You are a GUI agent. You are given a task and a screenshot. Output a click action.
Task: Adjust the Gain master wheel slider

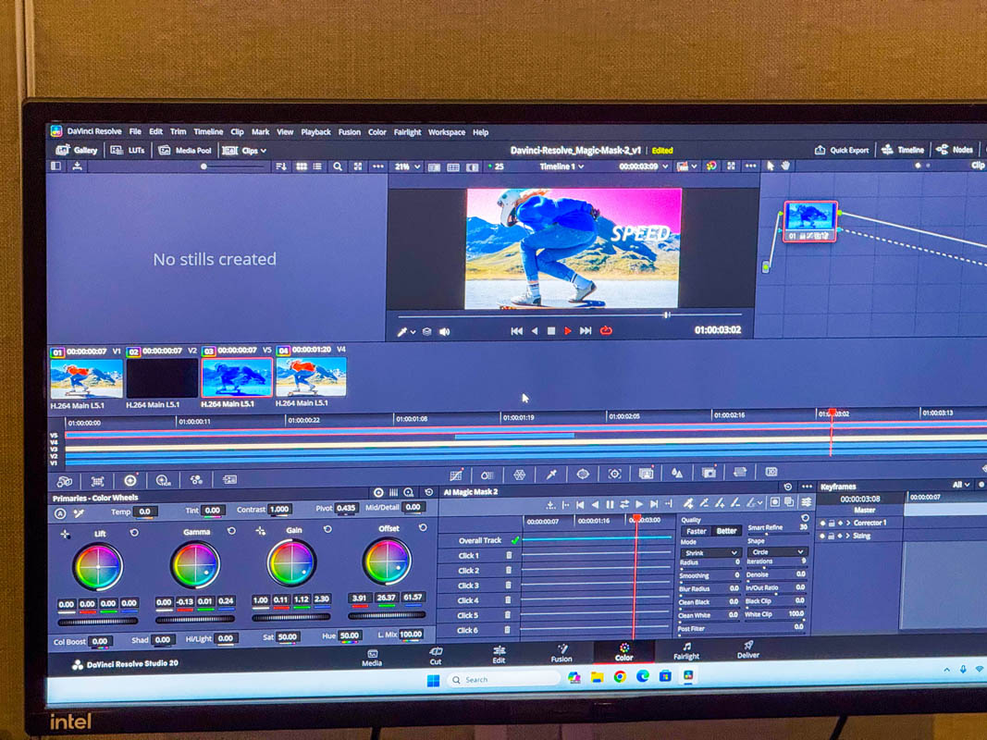click(290, 617)
